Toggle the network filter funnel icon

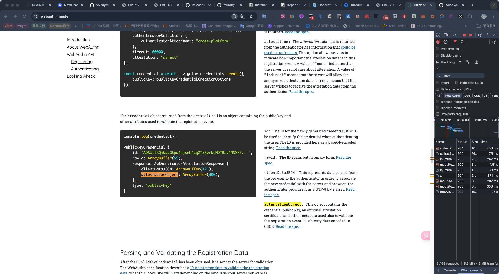tap(455, 42)
